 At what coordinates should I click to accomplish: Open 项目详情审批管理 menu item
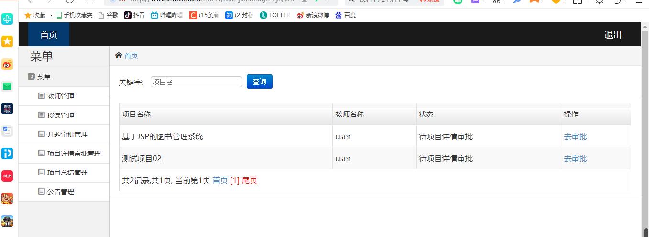[x=64, y=154]
